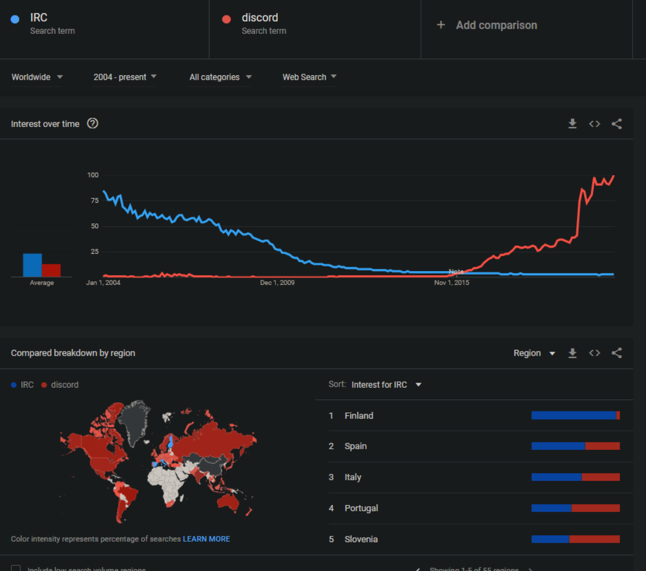646x571 pixels.
Task: Click the red dot beside discord term
Action: pos(226,20)
